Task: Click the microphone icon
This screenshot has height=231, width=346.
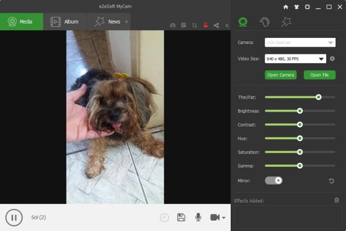Action: pyautogui.click(x=198, y=217)
